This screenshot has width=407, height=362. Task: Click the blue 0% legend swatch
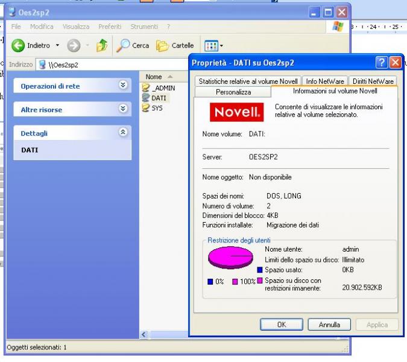click(210, 282)
